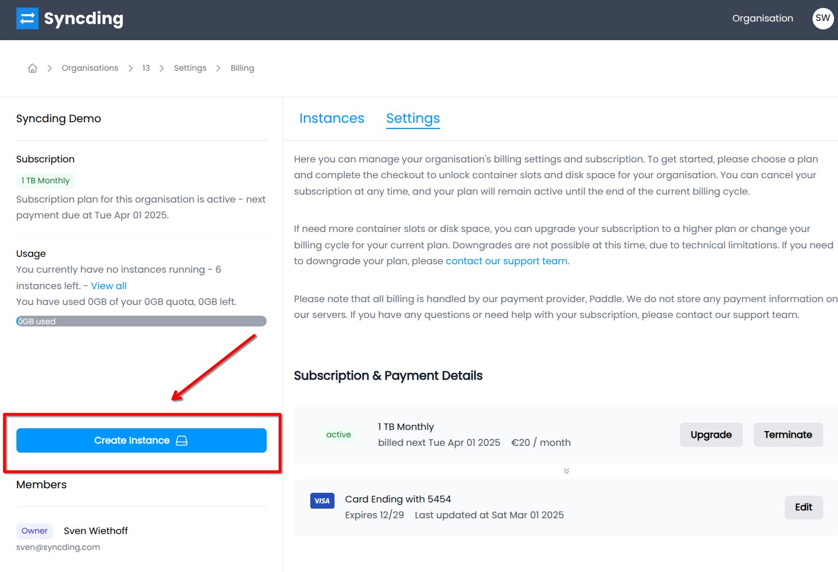Follow the contact our support team link
838x572 pixels.
pyautogui.click(x=506, y=261)
